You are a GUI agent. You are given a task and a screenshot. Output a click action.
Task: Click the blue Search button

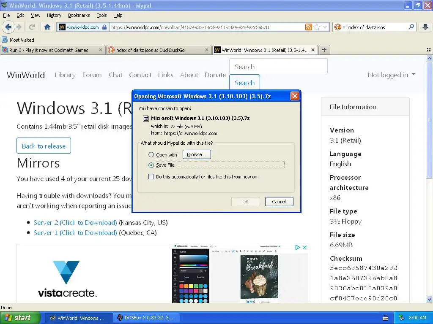click(x=245, y=83)
